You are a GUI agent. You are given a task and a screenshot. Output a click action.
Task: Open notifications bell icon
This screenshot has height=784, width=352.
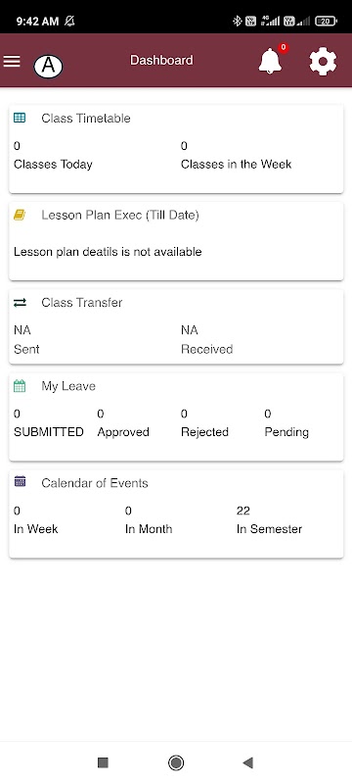point(270,62)
